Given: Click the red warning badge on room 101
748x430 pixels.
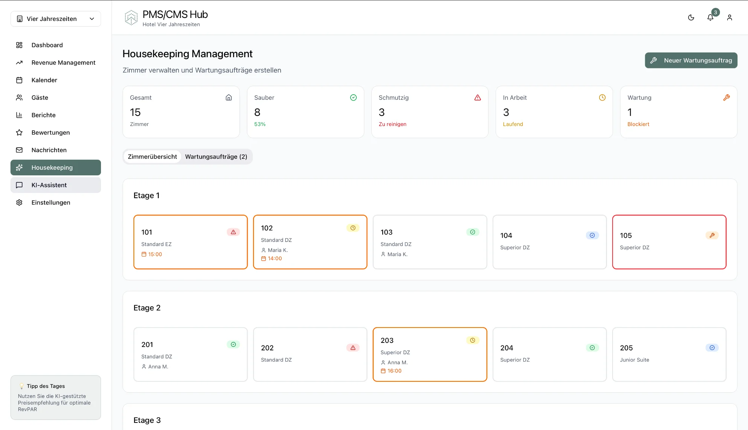Looking at the screenshot, I should (233, 232).
